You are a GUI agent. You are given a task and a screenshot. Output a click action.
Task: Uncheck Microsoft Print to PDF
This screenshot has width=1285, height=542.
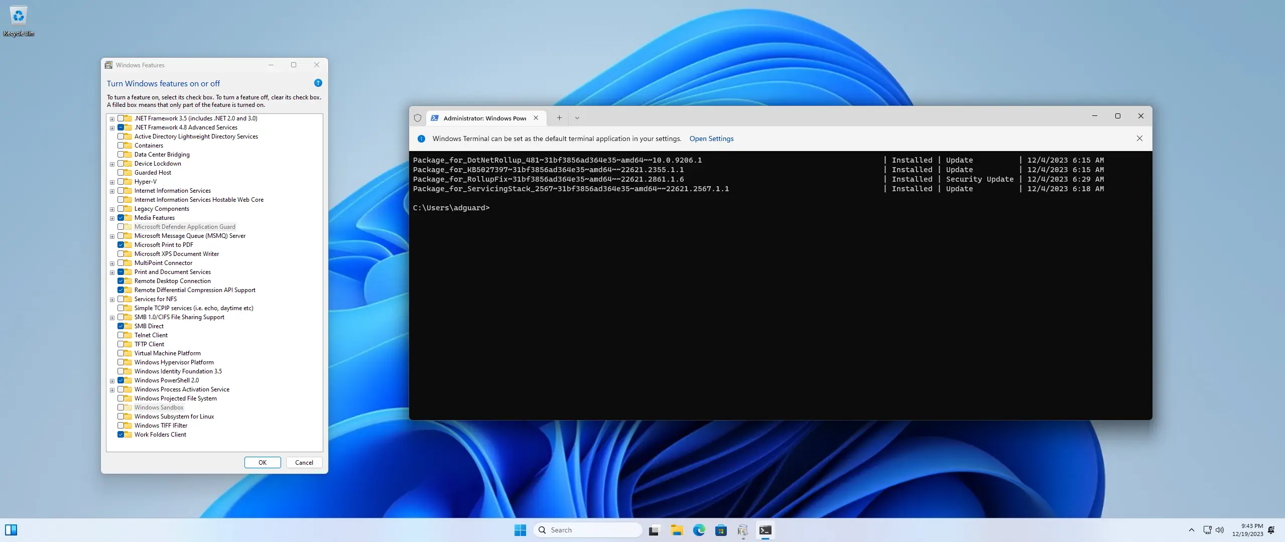(x=121, y=245)
